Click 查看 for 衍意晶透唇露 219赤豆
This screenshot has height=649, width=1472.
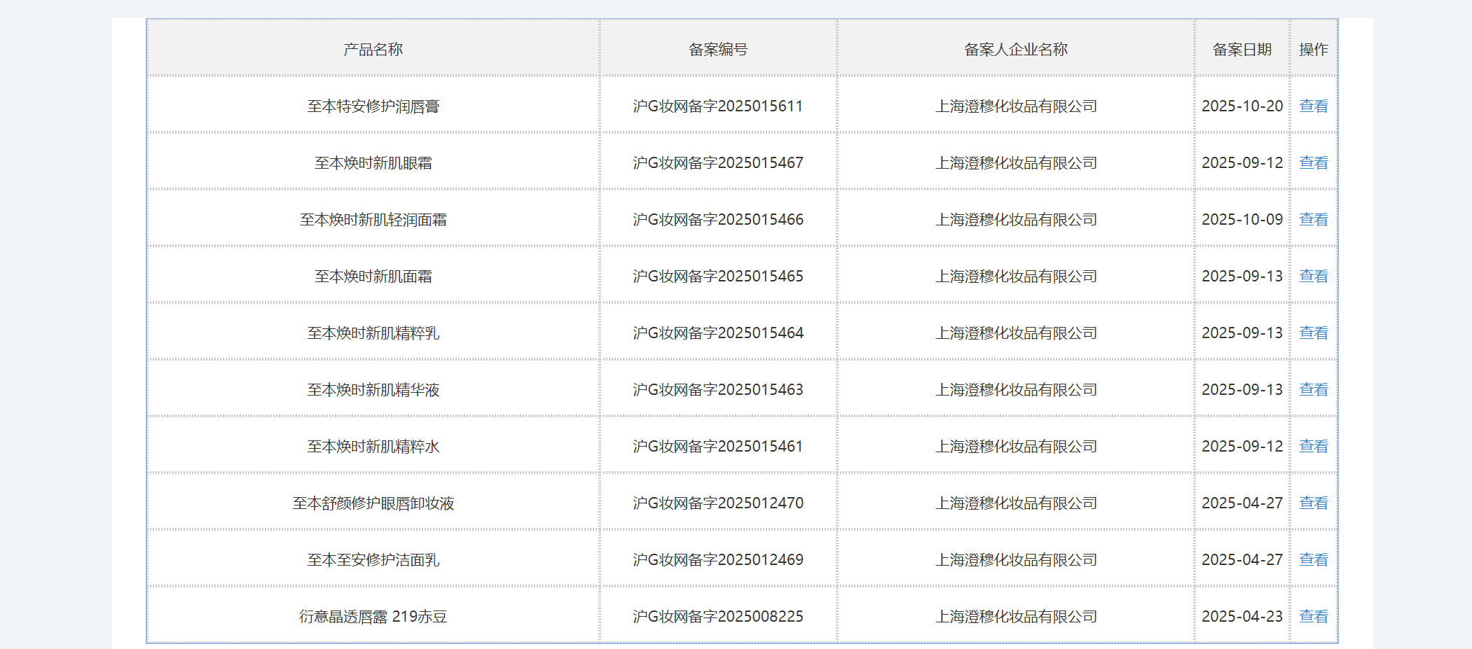point(1313,616)
